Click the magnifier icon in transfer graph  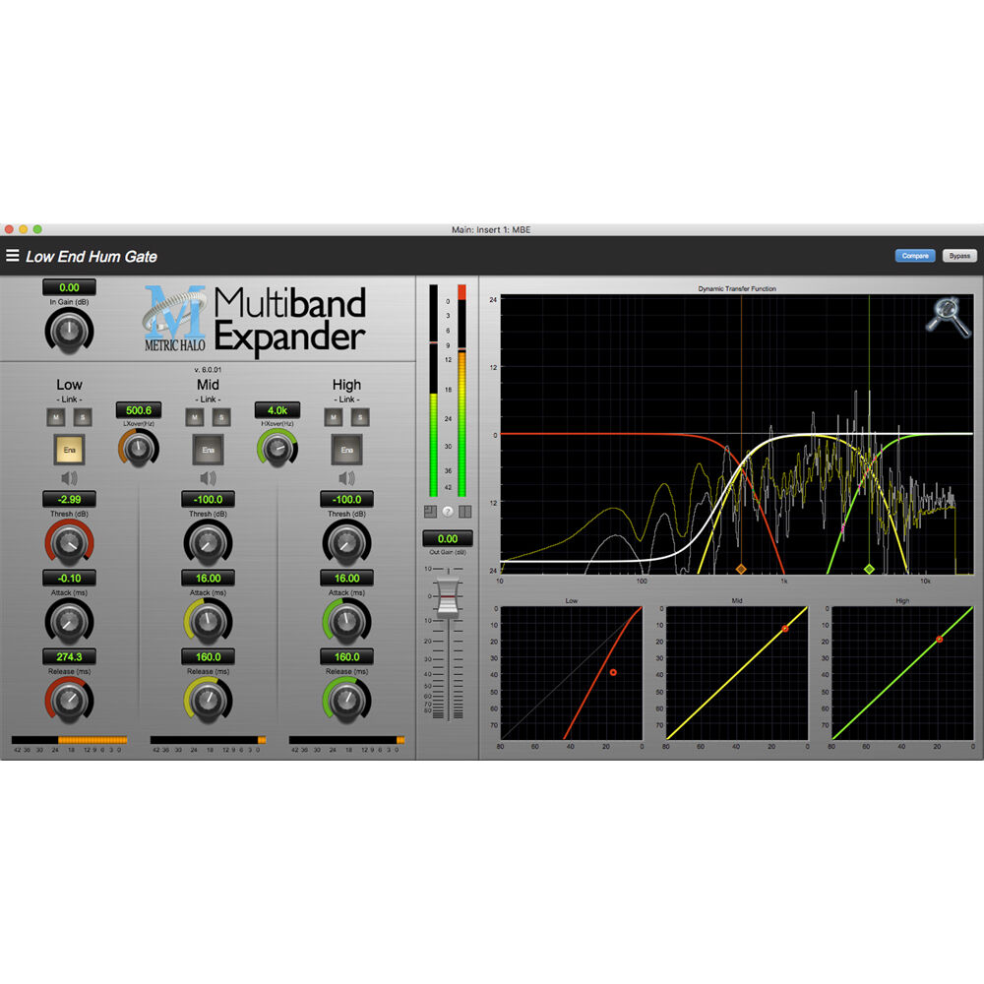pyautogui.click(x=949, y=317)
